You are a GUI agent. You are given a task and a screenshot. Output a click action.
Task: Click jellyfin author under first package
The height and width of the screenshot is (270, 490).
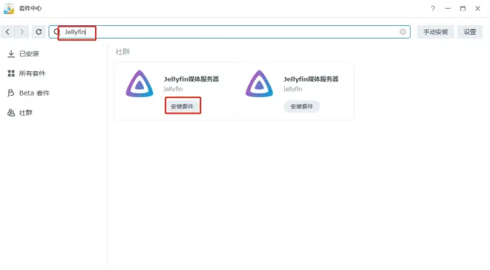tap(173, 89)
